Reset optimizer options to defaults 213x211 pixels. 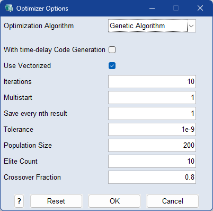[x=56, y=201]
